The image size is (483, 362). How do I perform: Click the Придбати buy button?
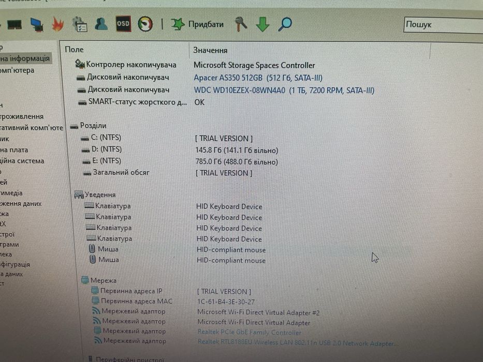[x=197, y=24]
